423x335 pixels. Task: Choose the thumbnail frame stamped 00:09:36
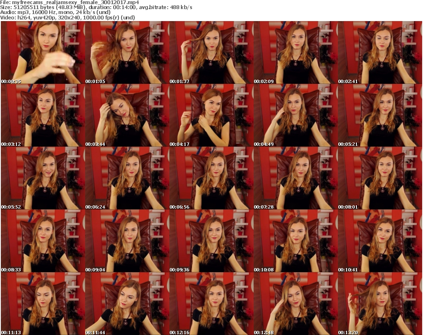point(211,241)
